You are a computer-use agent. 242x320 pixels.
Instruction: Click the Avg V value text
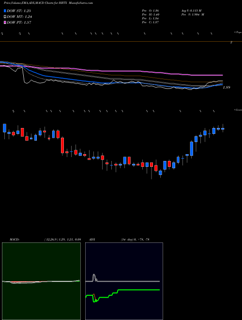(x=191, y=10)
